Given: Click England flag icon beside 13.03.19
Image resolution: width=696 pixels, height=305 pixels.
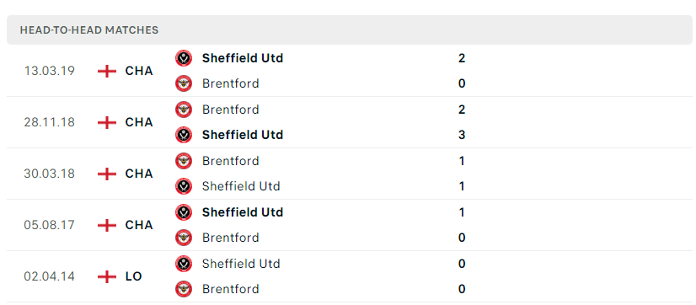Looking at the screenshot, I should (107, 71).
